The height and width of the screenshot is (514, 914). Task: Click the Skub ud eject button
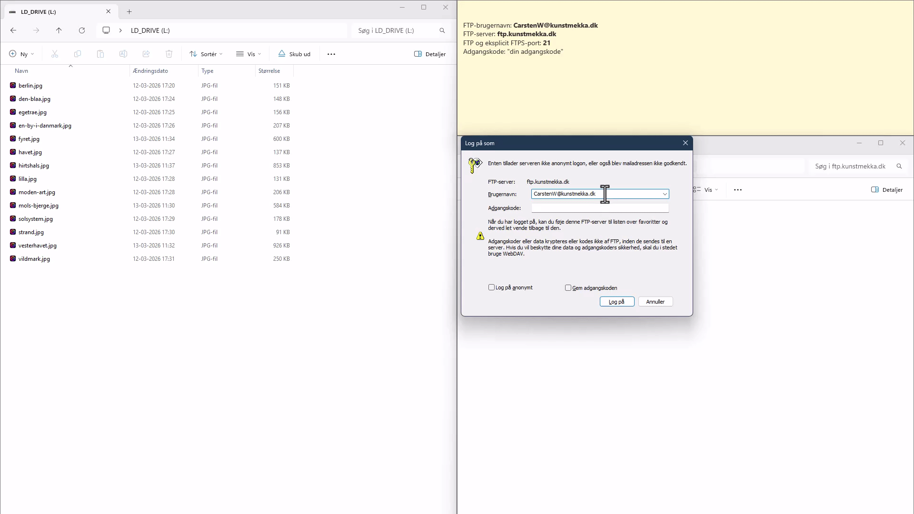(x=294, y=54)
